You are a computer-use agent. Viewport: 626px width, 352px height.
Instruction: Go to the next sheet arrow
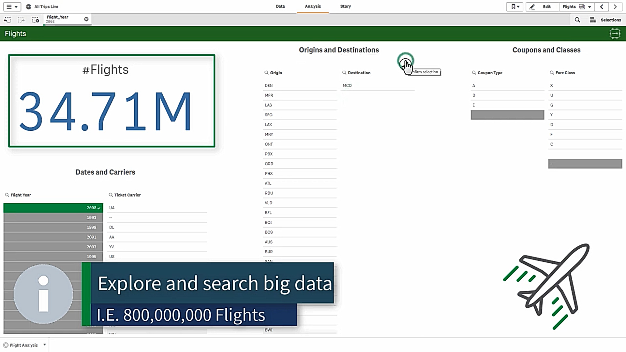615,7
